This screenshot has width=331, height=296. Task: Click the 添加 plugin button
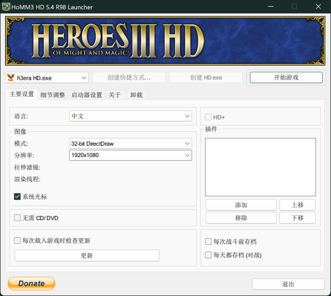point(241,205)
